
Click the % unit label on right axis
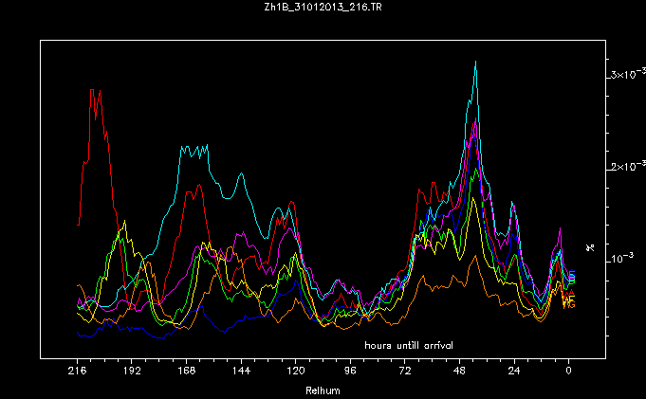[590, 246]
